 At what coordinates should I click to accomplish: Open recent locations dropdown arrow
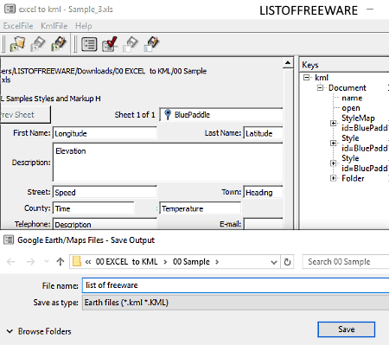pos(47,261)
